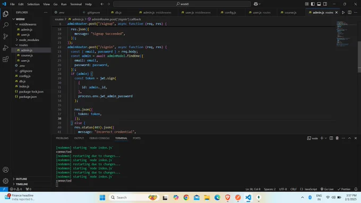Open the terminal panel More Actions menu
This screenshot has height=203, width=361.
click(x=343, y=138)
